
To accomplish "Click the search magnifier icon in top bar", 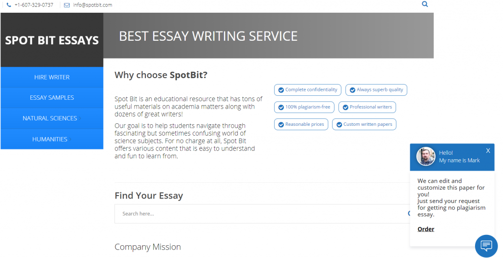I will pos(425,4).
